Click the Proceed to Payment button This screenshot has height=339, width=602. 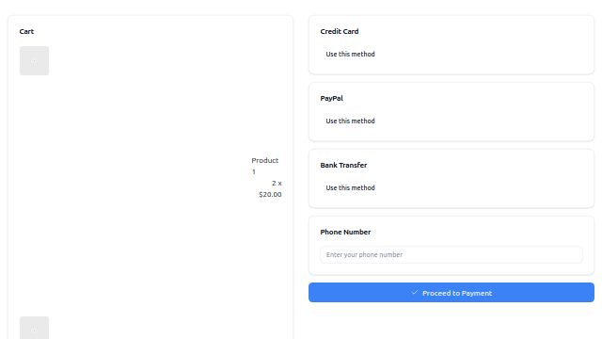[x=451, y=293]
